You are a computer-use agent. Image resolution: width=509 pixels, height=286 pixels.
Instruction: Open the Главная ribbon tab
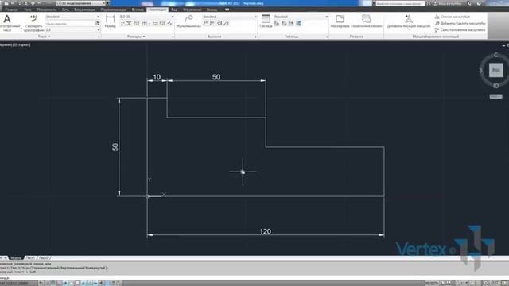(x=11, y=10)
